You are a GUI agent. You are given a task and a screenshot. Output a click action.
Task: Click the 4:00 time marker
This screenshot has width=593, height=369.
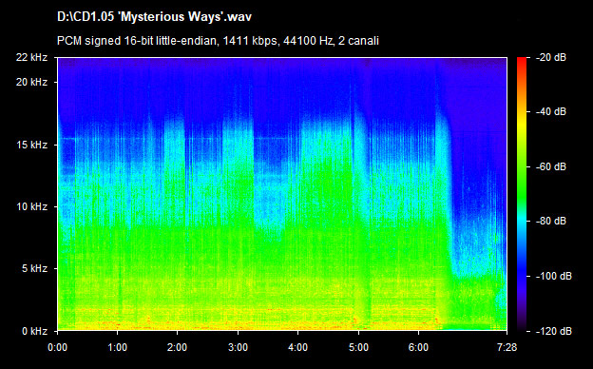pos(298,347)
